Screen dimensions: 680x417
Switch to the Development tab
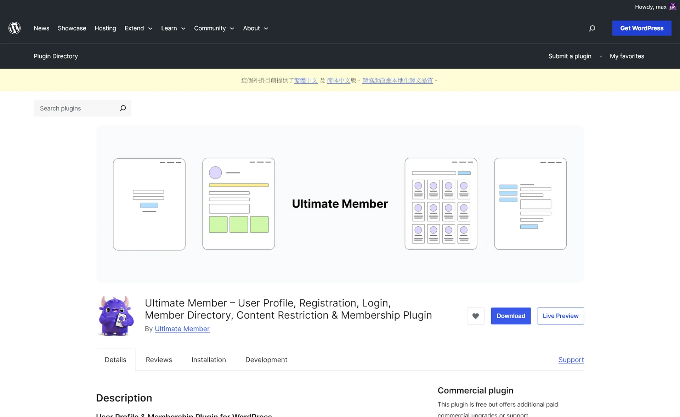coord(266,360)
